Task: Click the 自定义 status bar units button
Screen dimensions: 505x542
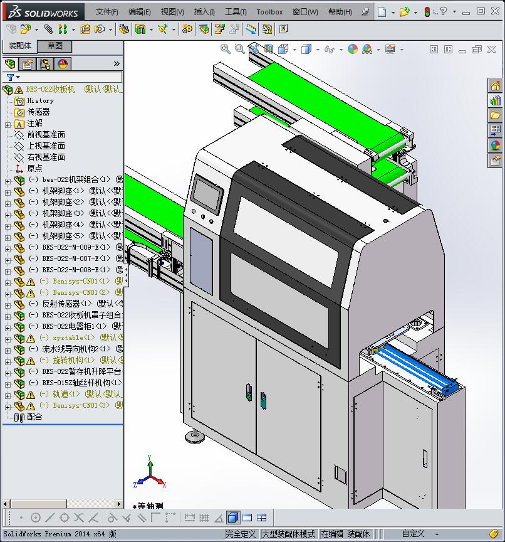Action: pos(413,534)
